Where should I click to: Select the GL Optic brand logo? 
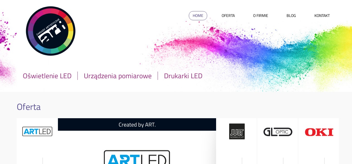[278, 132]
